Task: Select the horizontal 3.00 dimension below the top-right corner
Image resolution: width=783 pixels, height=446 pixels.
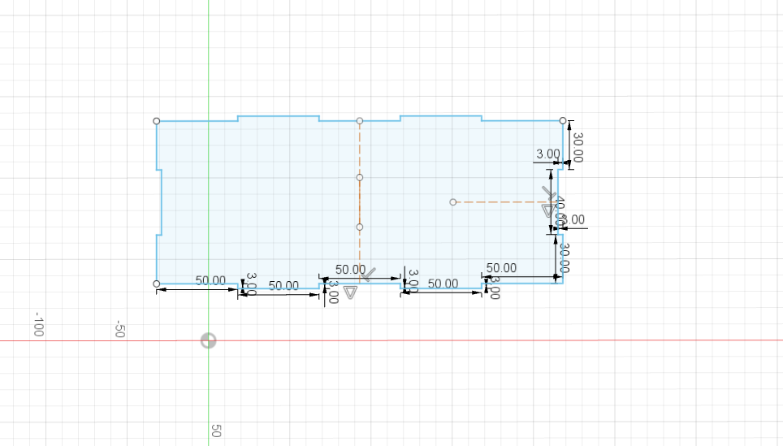Action: (547, 154)
